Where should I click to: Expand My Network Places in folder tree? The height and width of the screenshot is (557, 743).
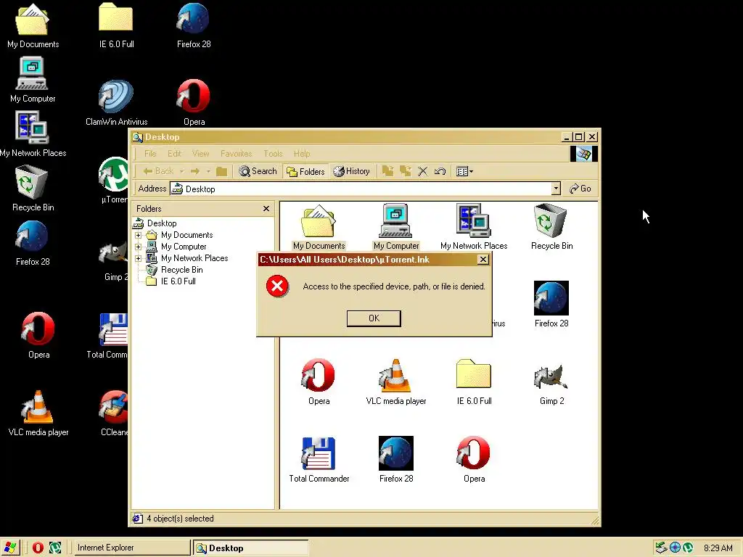[x=138, y=258]
